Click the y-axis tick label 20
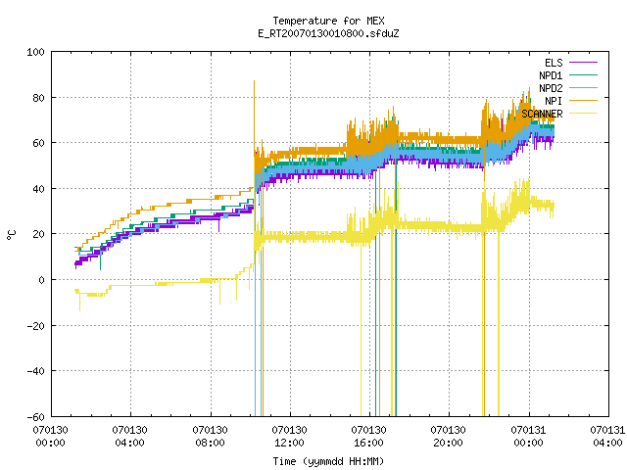Screen dimensions: 627x470 38,234
